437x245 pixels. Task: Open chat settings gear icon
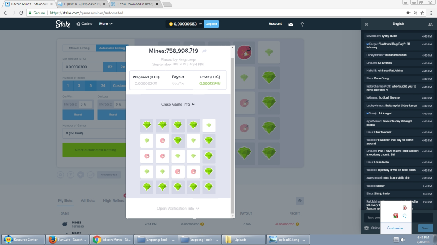click(367, 228)
